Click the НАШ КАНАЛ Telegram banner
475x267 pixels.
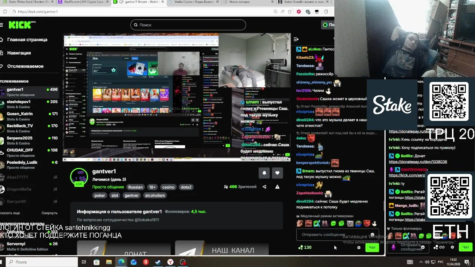coord(222,248)
